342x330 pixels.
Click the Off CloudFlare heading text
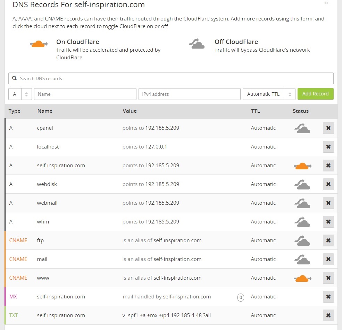[236, 42]
